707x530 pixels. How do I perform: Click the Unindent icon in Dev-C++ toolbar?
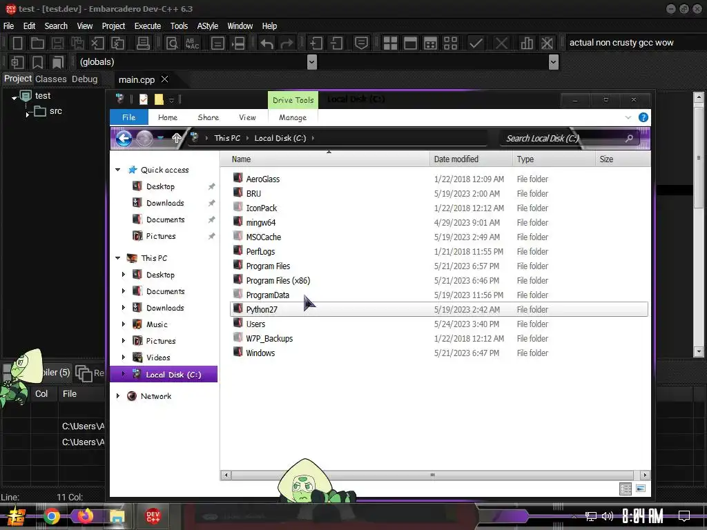click(x=336, y=43)
